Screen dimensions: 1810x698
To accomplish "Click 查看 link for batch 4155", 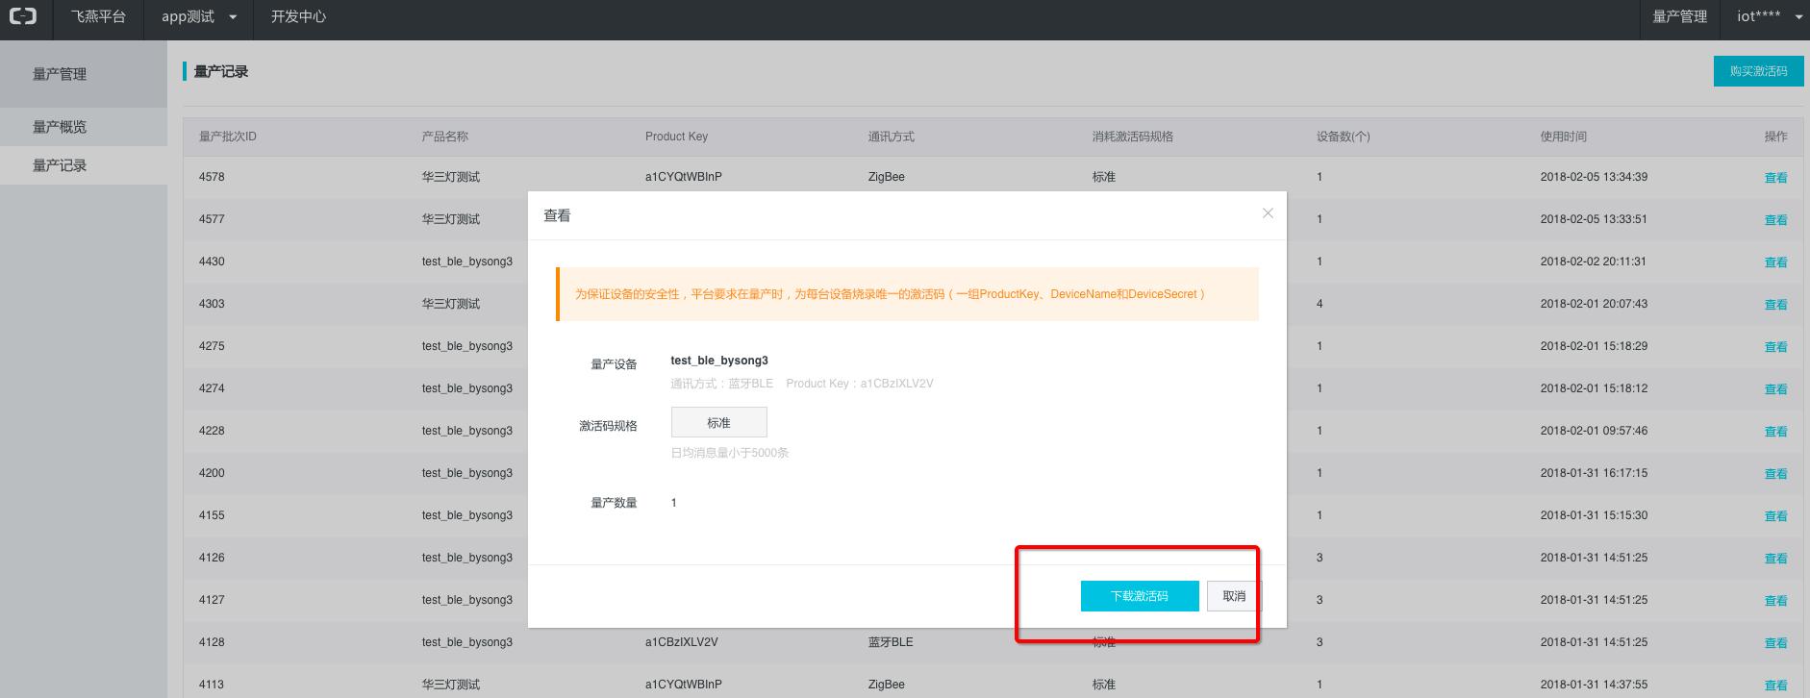I will tap(1775, 516).
